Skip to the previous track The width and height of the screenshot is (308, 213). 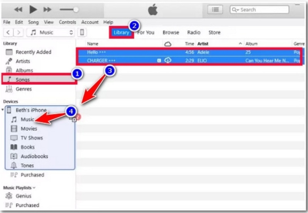tap(18, 9)
